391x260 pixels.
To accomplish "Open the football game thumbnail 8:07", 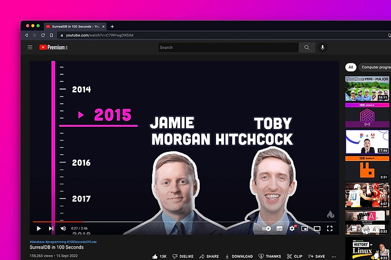I will [x=367, y=195].
